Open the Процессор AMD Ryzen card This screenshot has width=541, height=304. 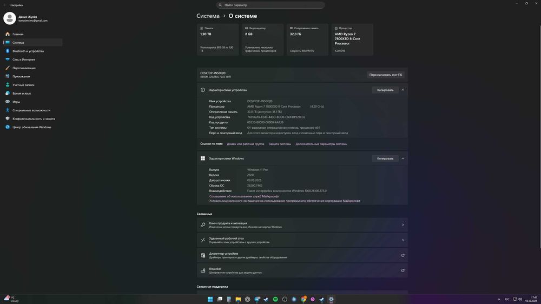pyautogui.click(x=352, y=39)
